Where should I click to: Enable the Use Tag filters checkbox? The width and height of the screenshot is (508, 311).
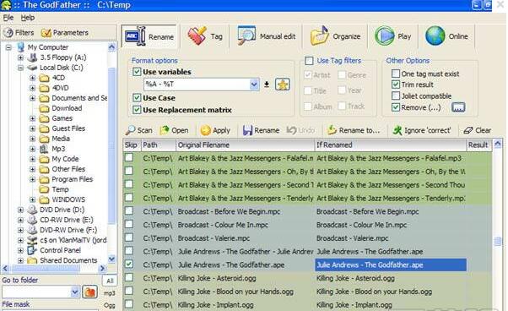point(309,61)
